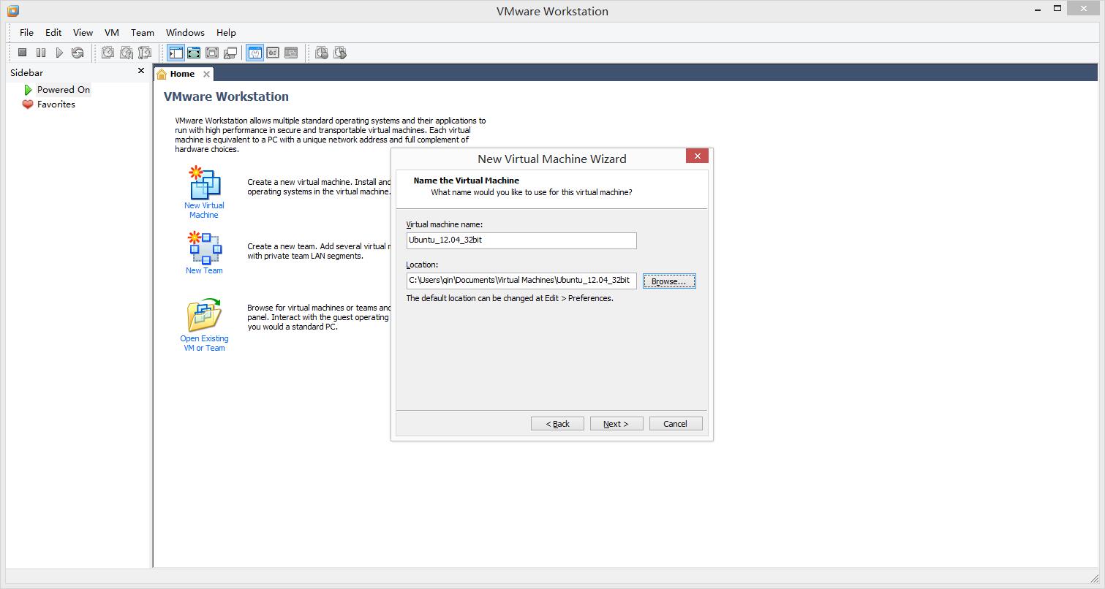Click the New Virtual Machine icon on Home page
The height and width of the screenshot is (589, 1105).
click(x=205, y=183)
